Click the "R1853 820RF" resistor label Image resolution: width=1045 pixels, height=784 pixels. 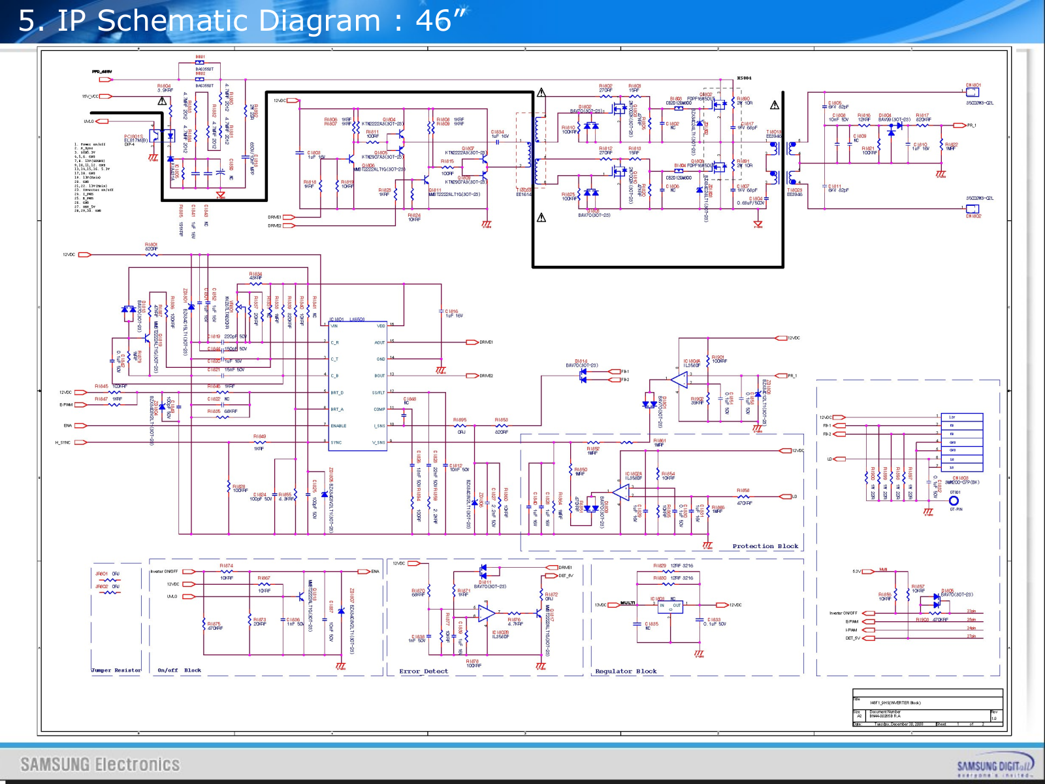[x=501, y=426]
